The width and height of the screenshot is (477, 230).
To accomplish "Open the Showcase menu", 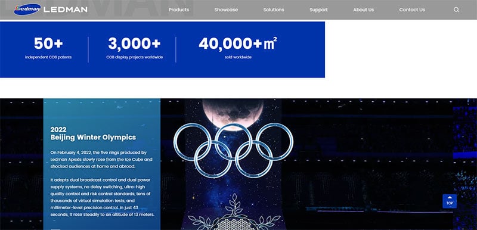I will click(x=226, y=10).
